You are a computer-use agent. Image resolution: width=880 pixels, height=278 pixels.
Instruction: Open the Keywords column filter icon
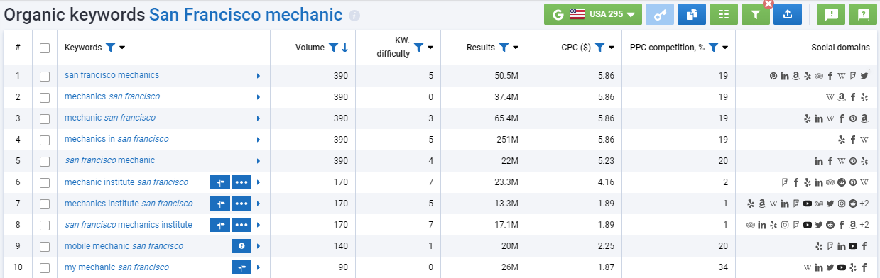point(110,48)
